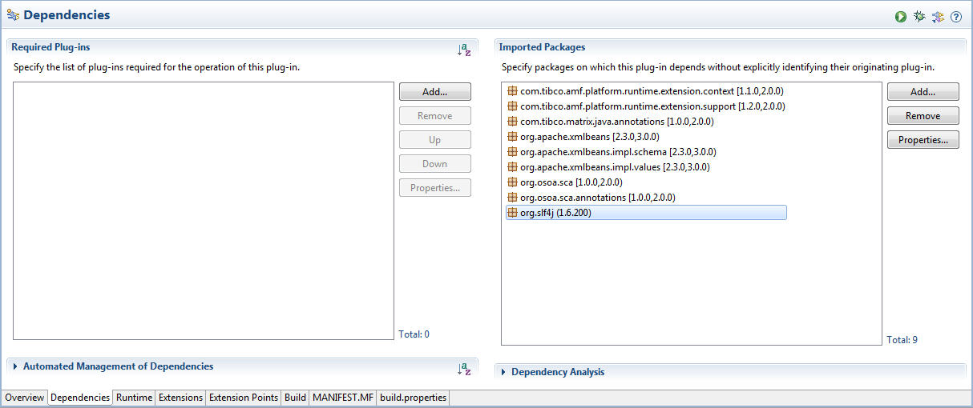Click the Down button
Viewport: 973px width, 408px height.
click(x=435, y=164)
